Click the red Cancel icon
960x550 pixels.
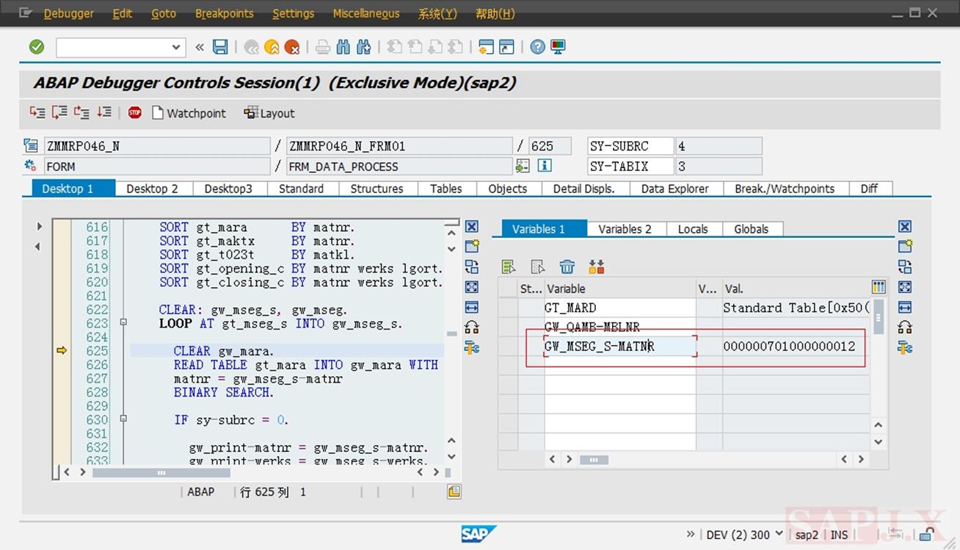coord(292,47)
